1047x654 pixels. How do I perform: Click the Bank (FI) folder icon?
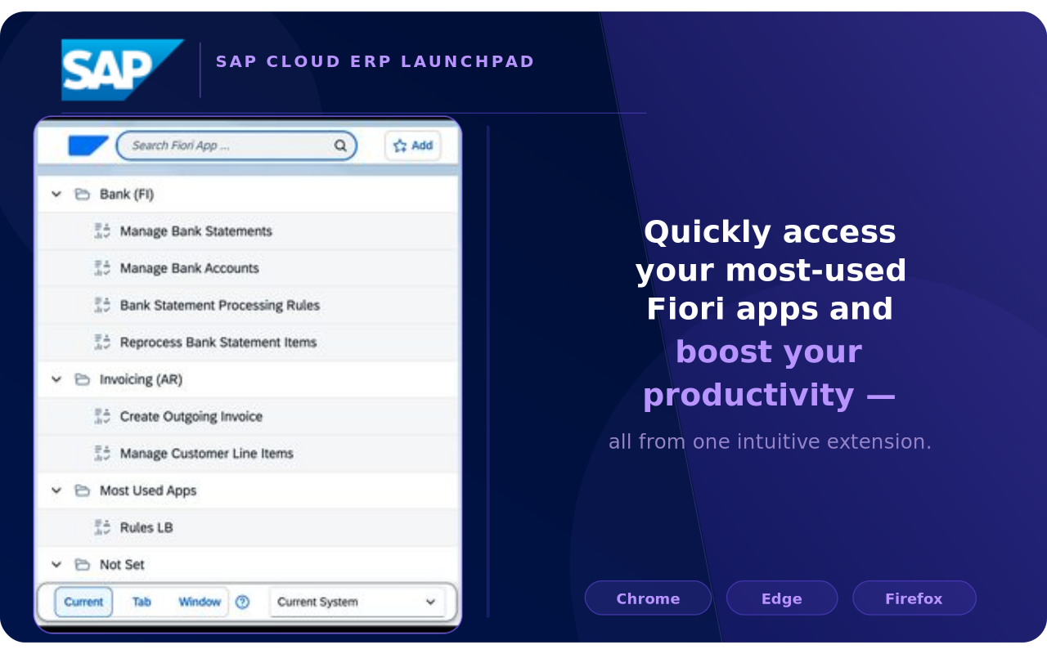pyautogui.click(x=82, y=195)
